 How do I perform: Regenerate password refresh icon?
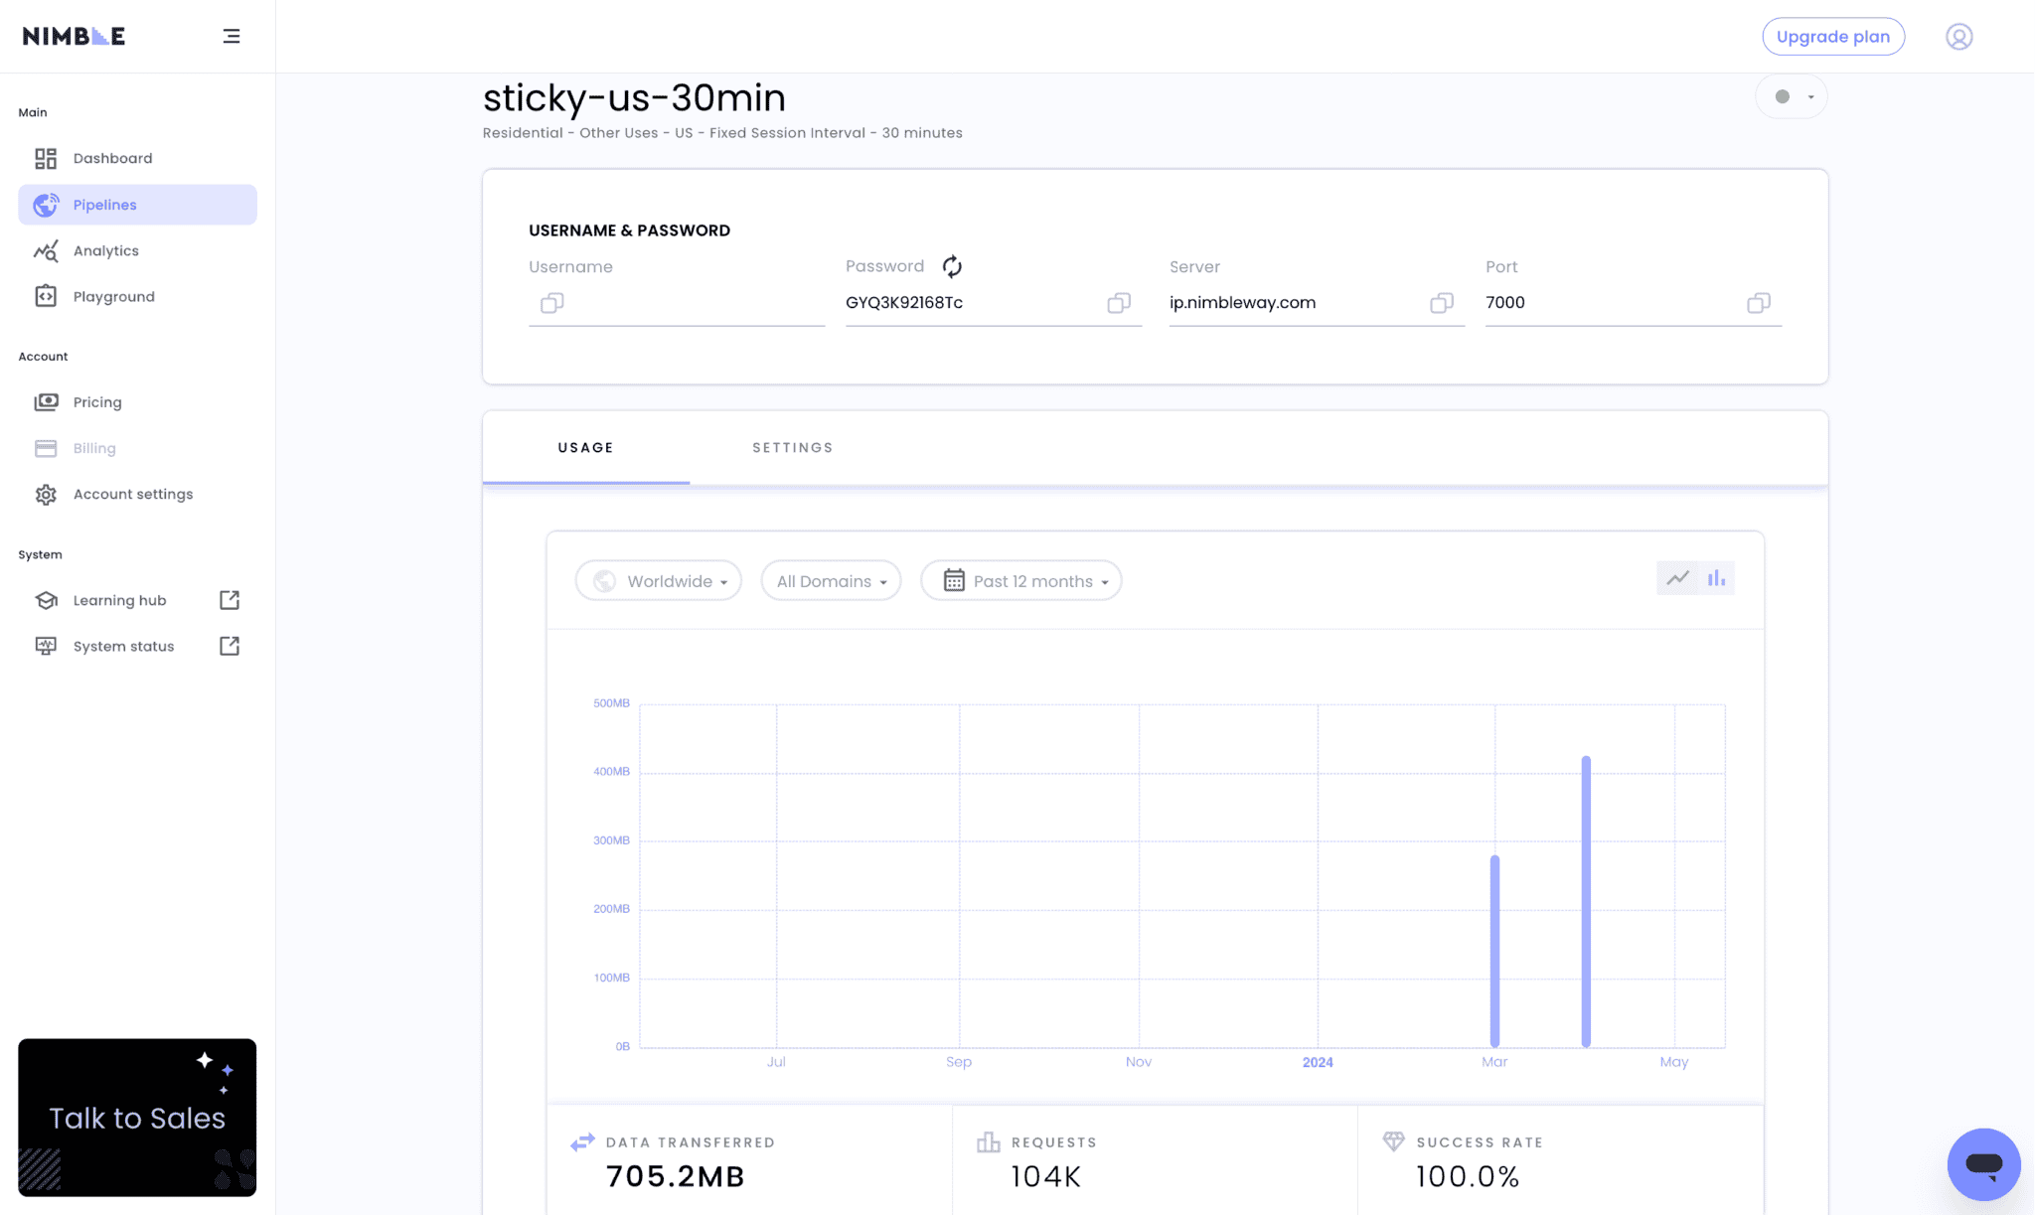[x=952, y=266]
